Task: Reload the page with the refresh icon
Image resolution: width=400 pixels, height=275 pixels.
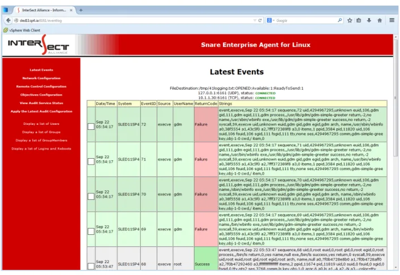Action: pyautogui.click(x=260, y=20)
